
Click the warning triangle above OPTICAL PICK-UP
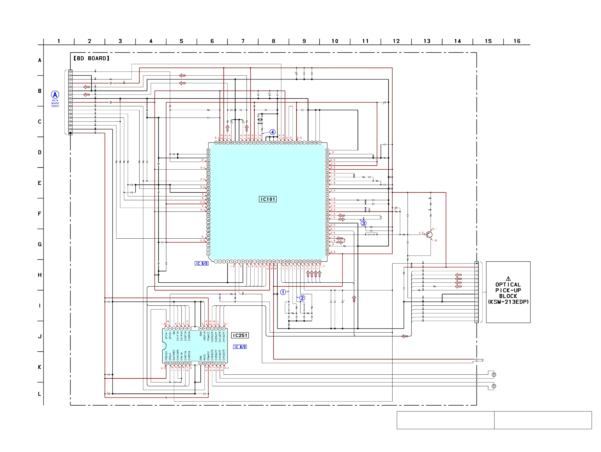508,279
